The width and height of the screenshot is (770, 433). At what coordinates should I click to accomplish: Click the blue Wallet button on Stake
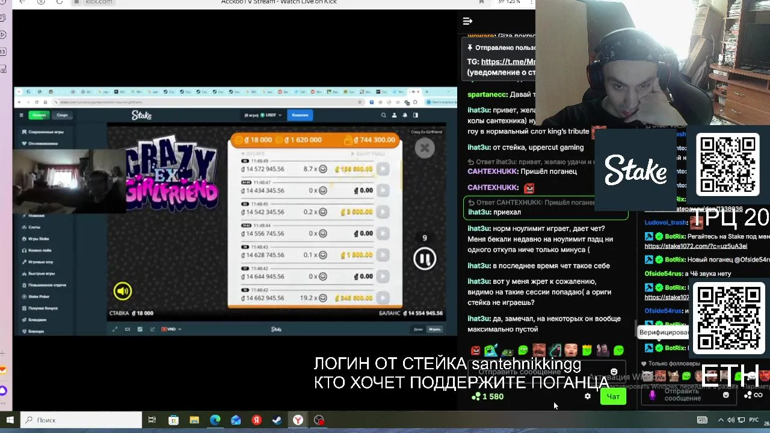click(x=300, y=115)
